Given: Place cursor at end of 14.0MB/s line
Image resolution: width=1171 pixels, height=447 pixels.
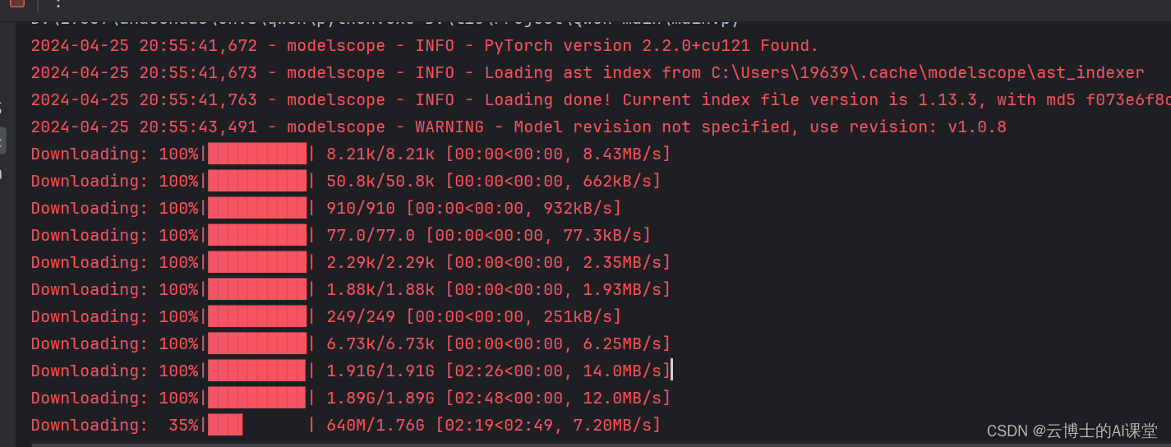Looking at the screenshot, I should (671, 371).
